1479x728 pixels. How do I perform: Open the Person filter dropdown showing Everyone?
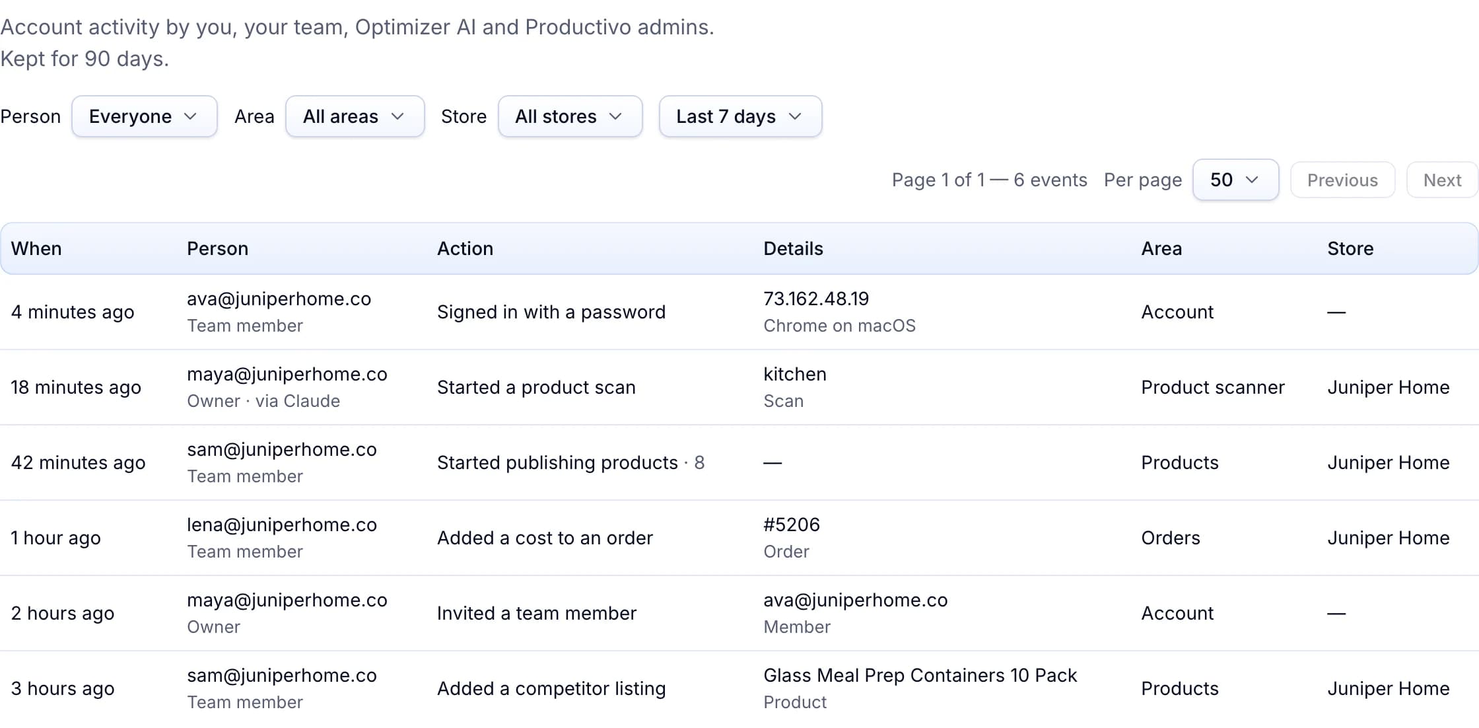pyautogui.click(x=144, y=116)
